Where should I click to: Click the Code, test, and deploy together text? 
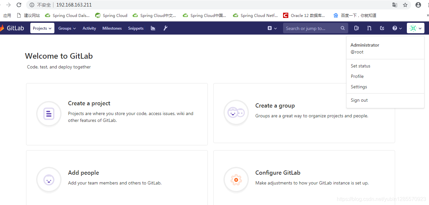(59, 67)
